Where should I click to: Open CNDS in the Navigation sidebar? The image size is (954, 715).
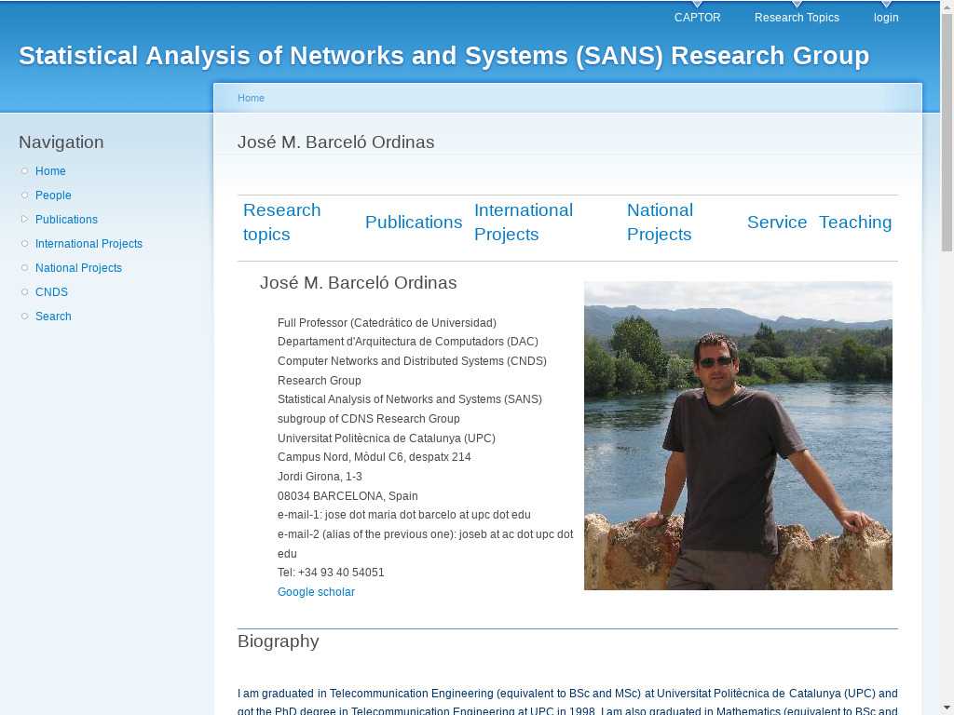point(52,292)
